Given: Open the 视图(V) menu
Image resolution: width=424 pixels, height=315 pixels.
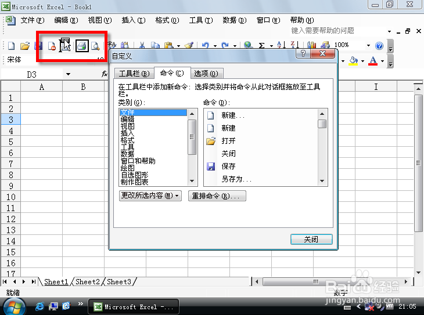Looking at the screenshot, I should 99,20.
